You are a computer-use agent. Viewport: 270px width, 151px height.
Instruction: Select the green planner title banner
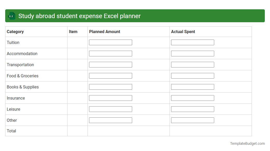tap(135, 16)
